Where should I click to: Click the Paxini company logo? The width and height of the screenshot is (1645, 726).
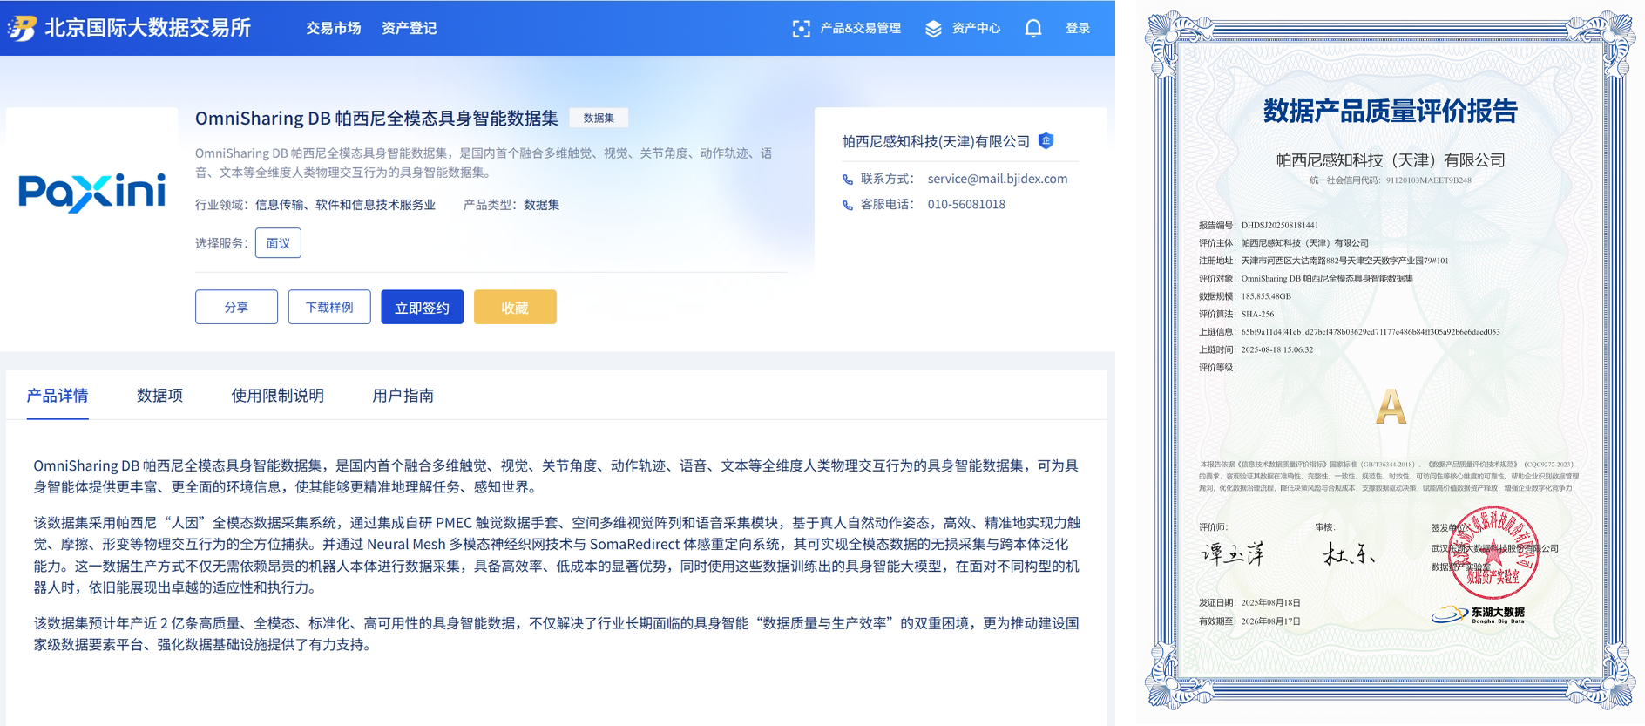(x=91, y=193)
